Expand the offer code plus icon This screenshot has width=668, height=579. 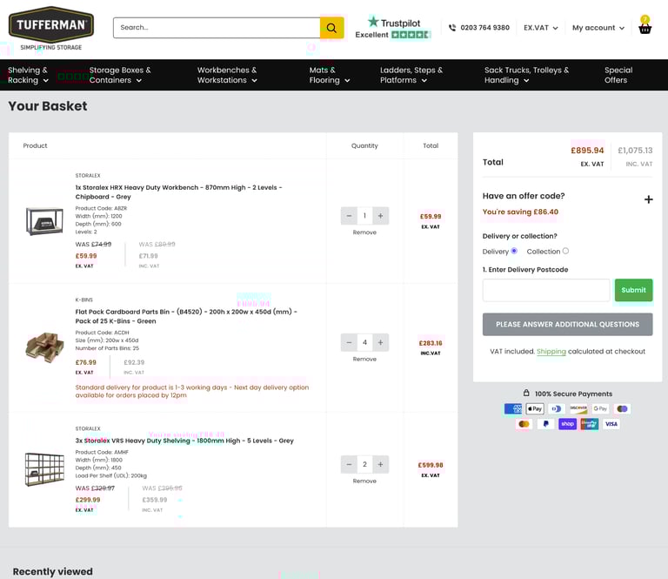pyautogui.click(x=648, y=199)
